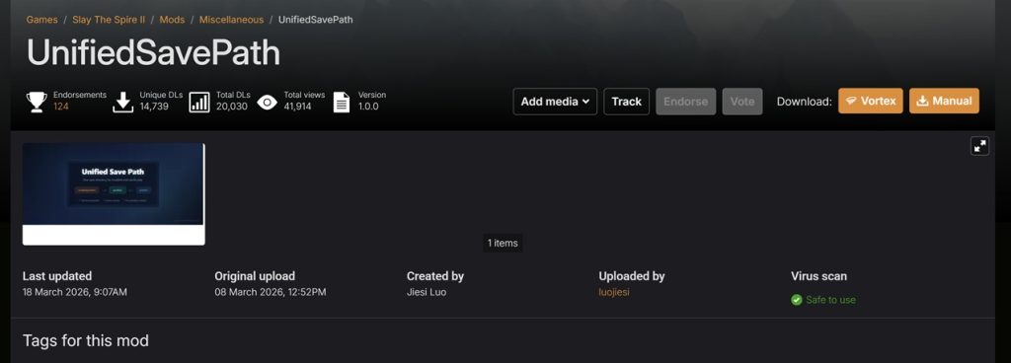Open Slay The Spire II breadcrumb

[x=109, y=20]
